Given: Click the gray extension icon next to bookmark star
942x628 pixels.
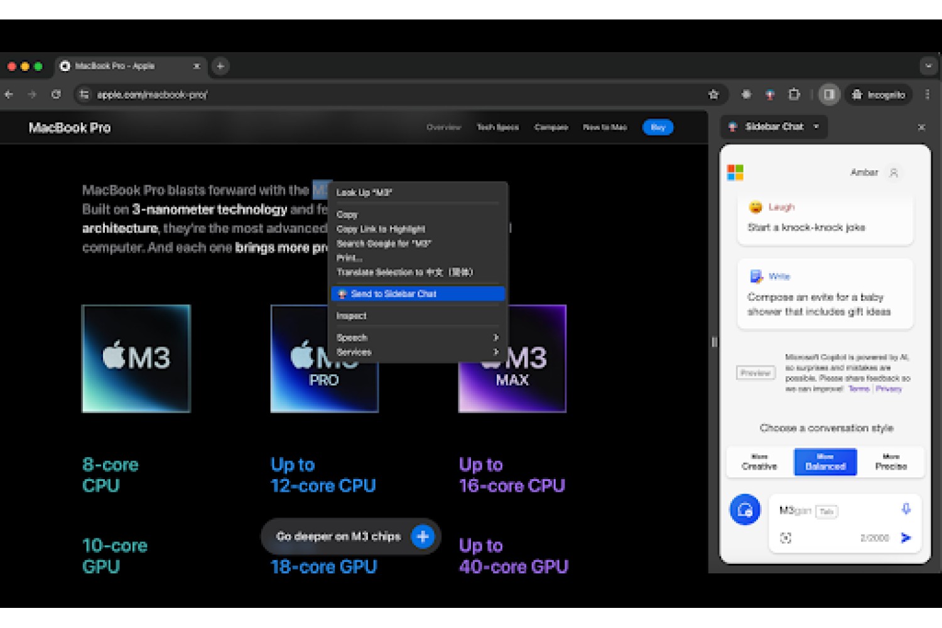Looking at the screenshot, I should [746, 94].
